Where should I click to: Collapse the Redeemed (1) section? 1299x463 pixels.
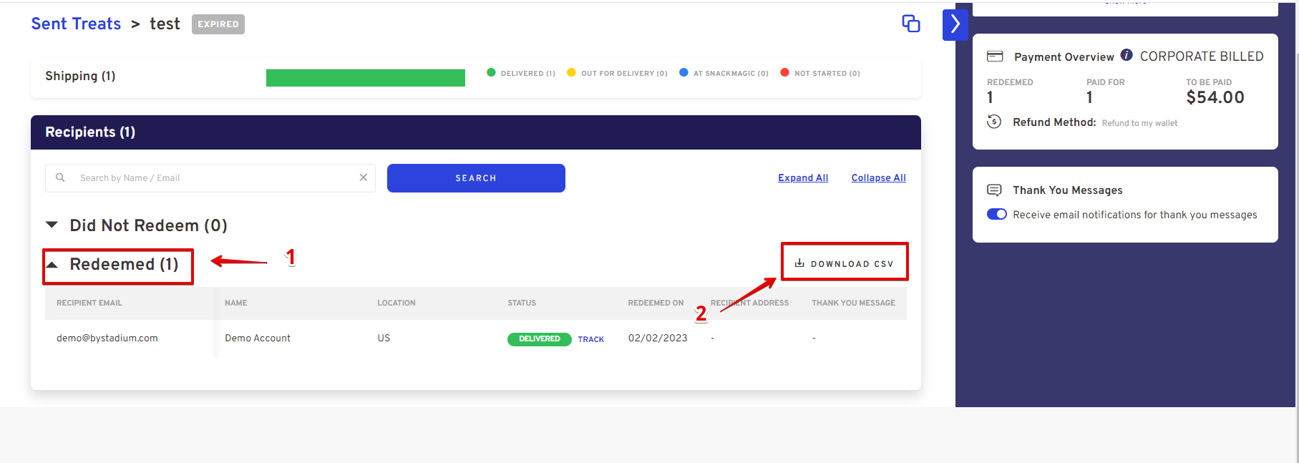point(52,265)
